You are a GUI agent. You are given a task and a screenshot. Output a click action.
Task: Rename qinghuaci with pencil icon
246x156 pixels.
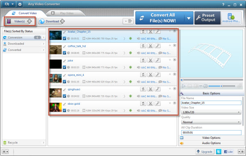(64, 89)
